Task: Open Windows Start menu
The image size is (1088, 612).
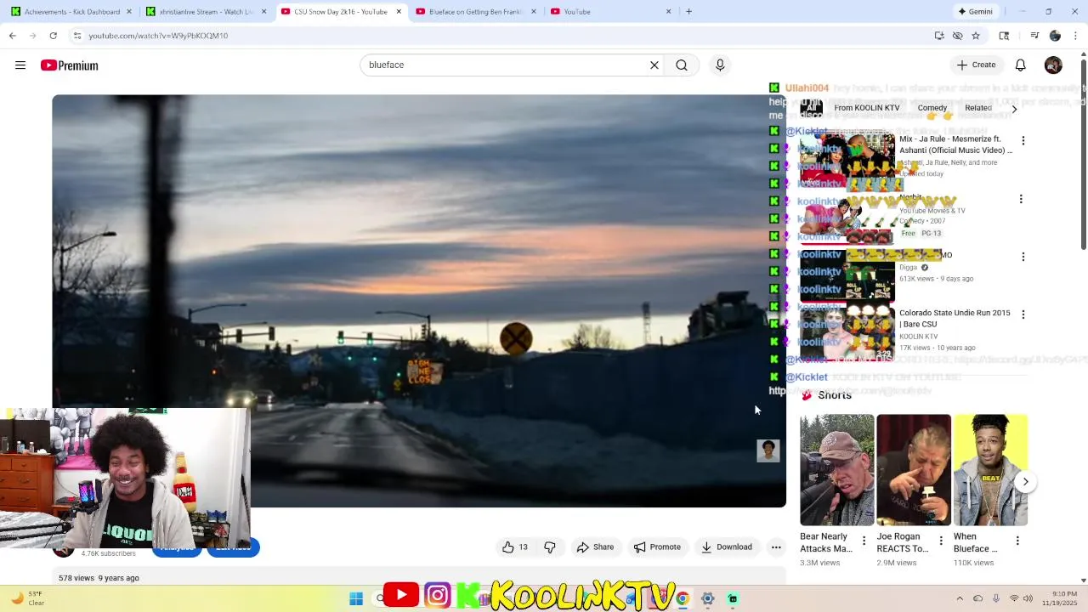Action: pos(356,598)
